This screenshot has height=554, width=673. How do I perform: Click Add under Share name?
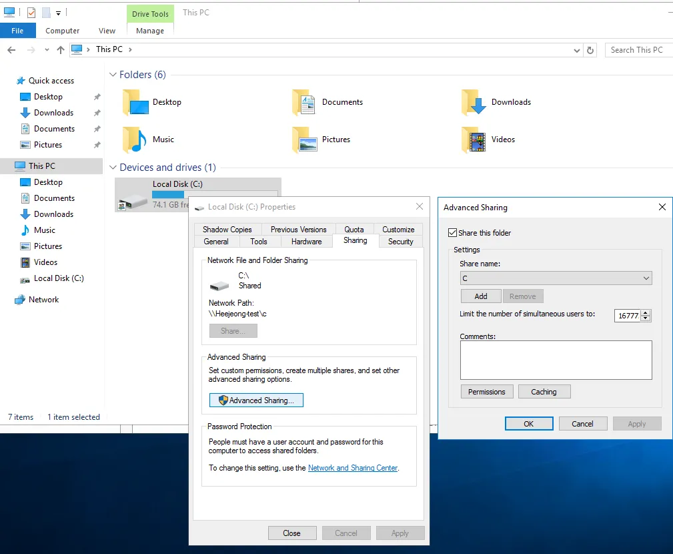(x=481, y=296)
